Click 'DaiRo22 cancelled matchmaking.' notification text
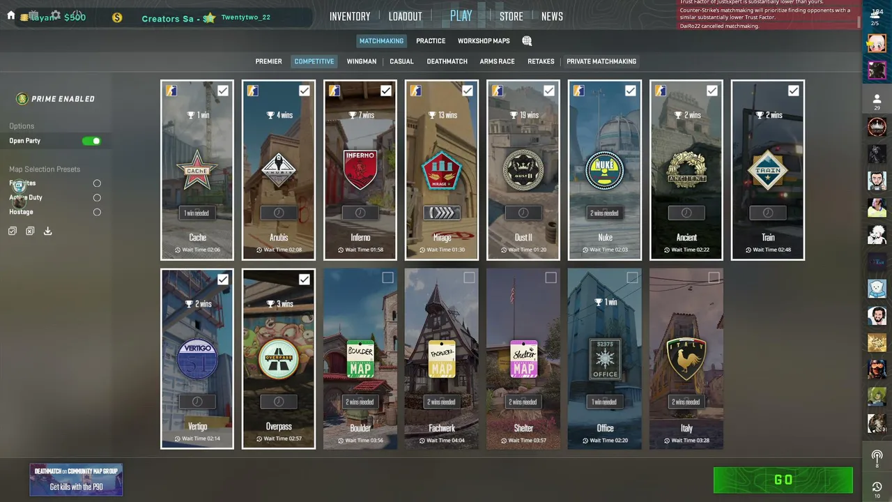The height and width of the screenshot is (502, 892). coord(720,26)
